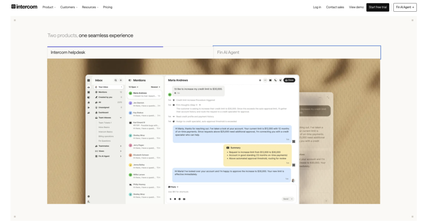Open the 12 Open filter dropdown
The width and height of the screenshot is (429, 224).
point(133,87)
